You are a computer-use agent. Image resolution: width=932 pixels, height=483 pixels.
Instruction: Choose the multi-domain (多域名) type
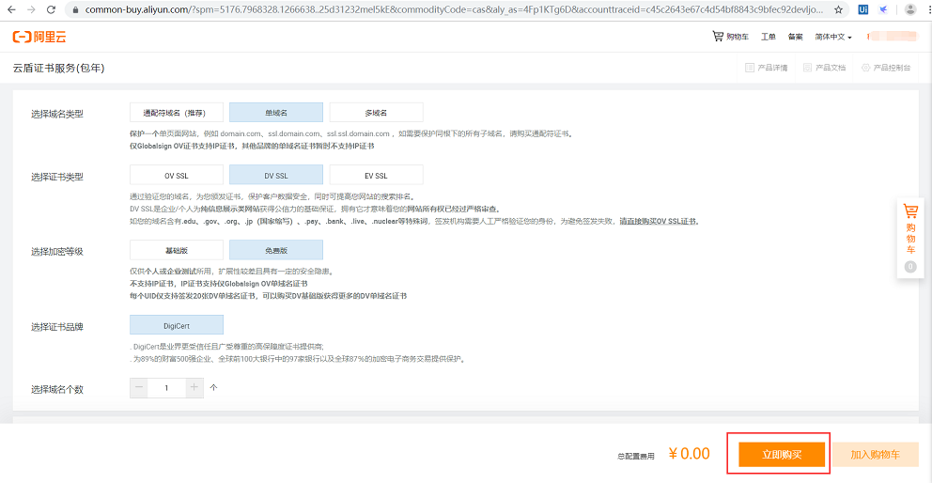pyautogui.click(x=376, y=113)
